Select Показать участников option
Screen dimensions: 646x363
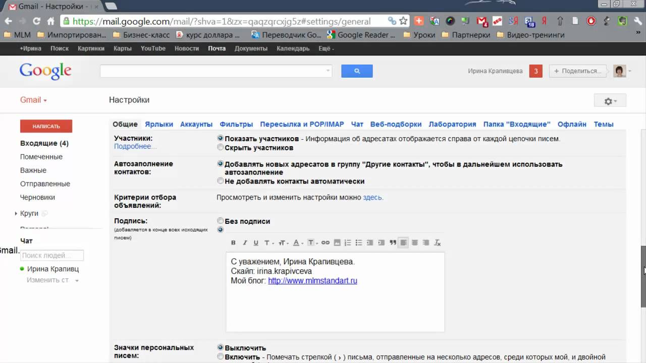coord(220,138)
